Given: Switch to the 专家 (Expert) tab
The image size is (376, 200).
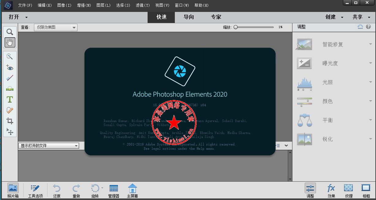Looking at the screenshot, I should click(216, 17).
